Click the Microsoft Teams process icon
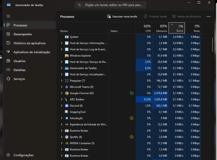Screen dimensions: 217x160 (67, 87)
